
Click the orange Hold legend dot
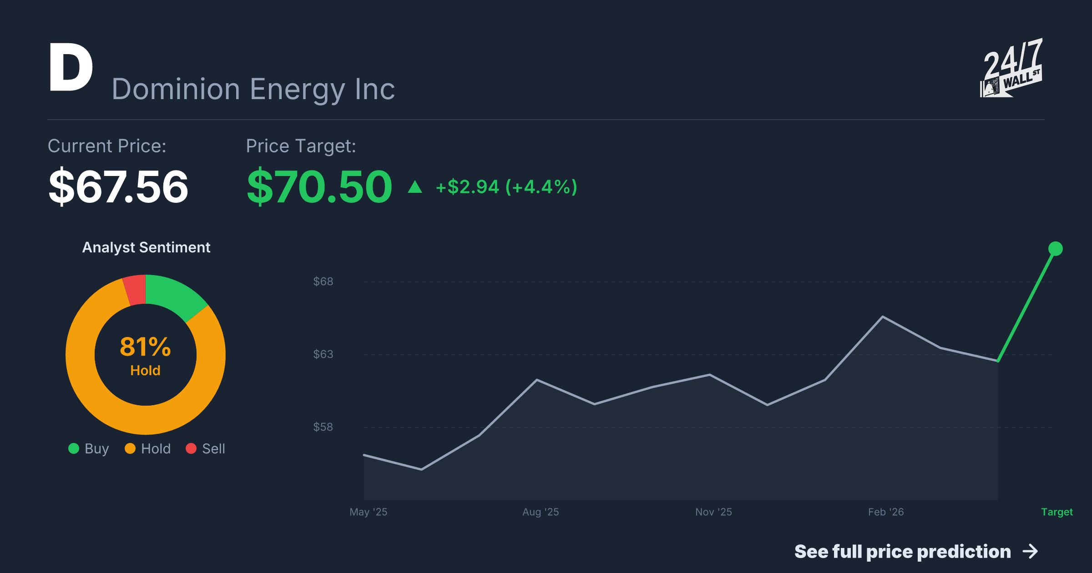coord(130,448)
